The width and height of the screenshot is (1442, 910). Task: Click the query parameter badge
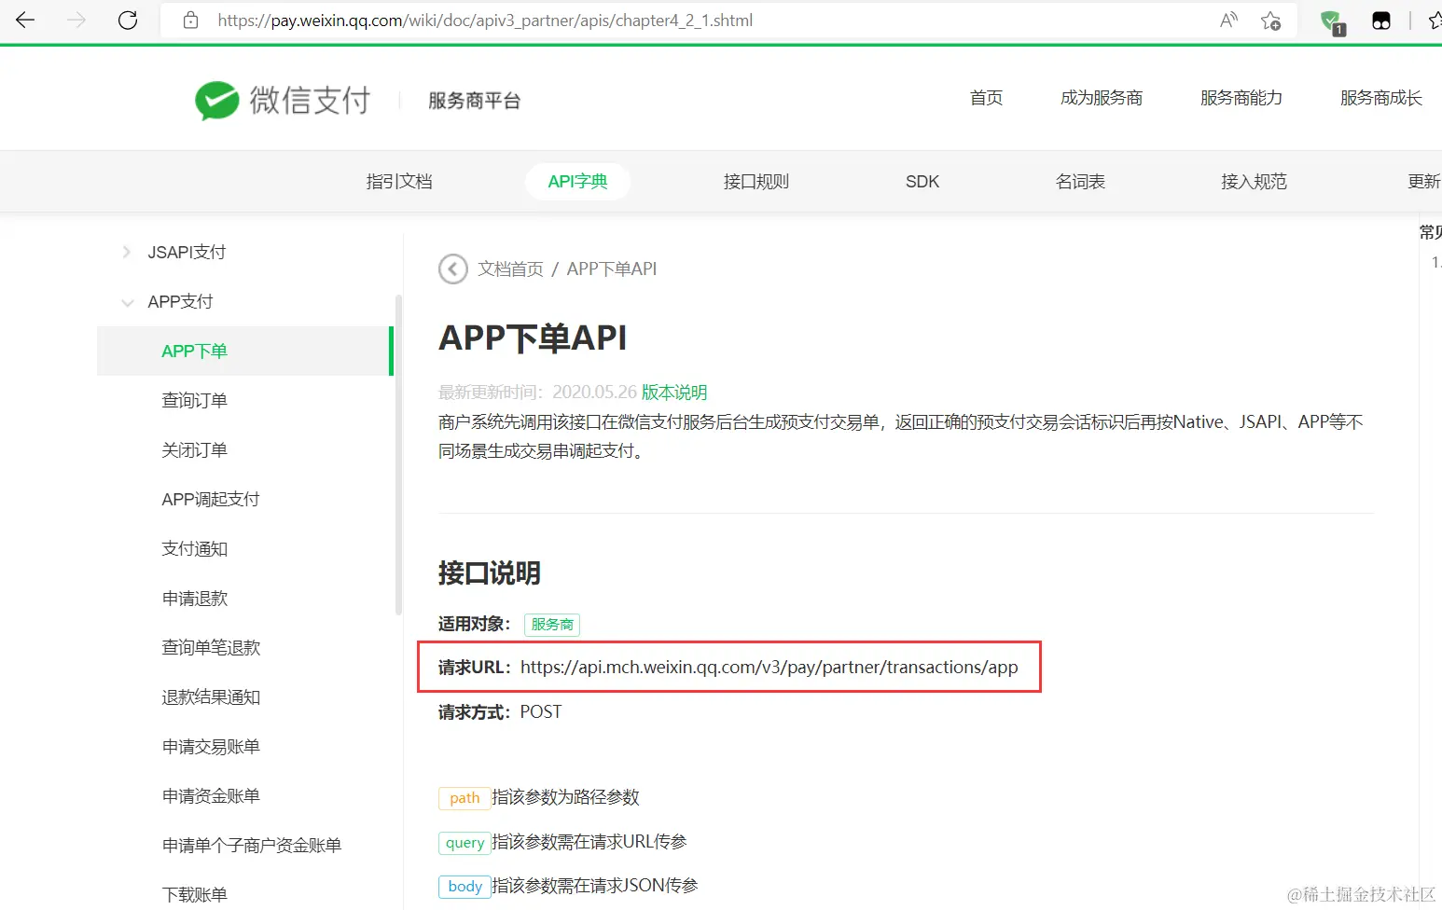coord(464,842)
